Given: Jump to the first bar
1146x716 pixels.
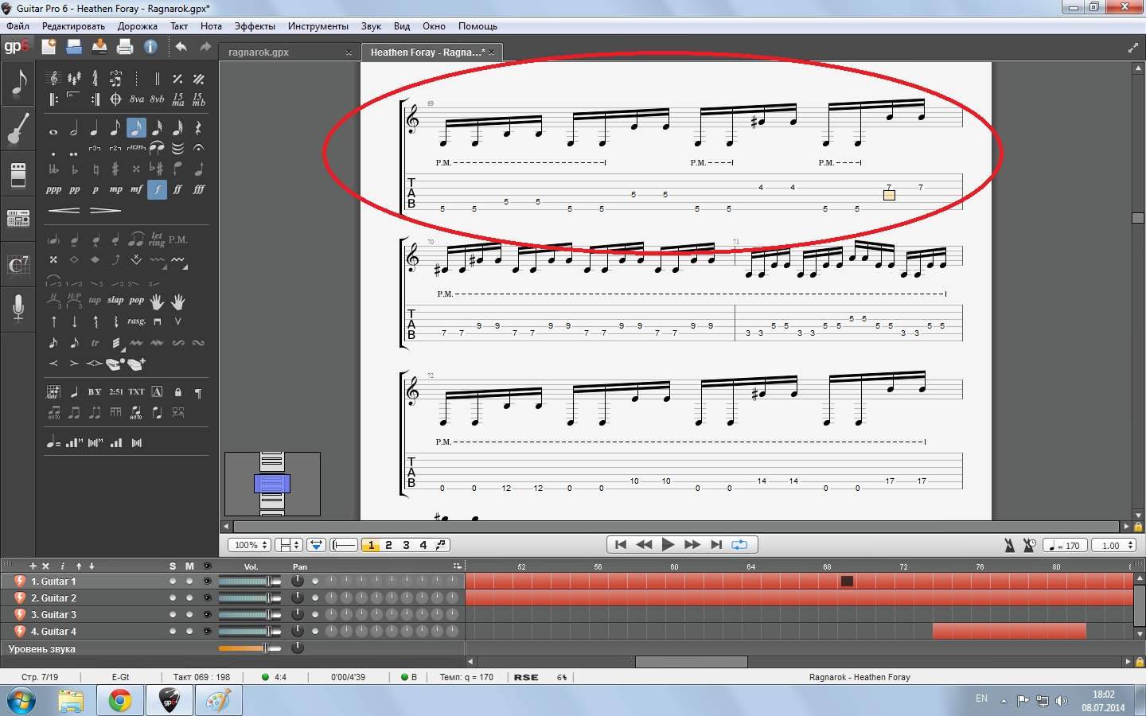Looking at the screenshot, I should tap(621, 545).
